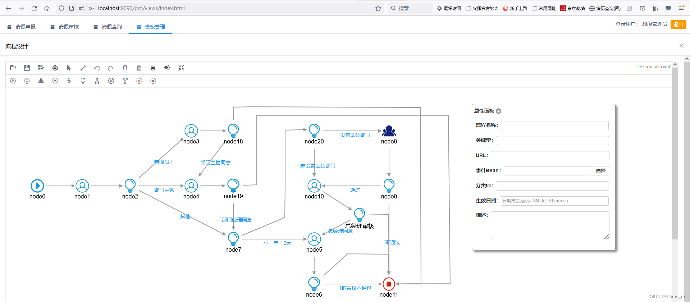Focus the 关键字 input field
Screen dimensions: 690x302
[552, 140]
